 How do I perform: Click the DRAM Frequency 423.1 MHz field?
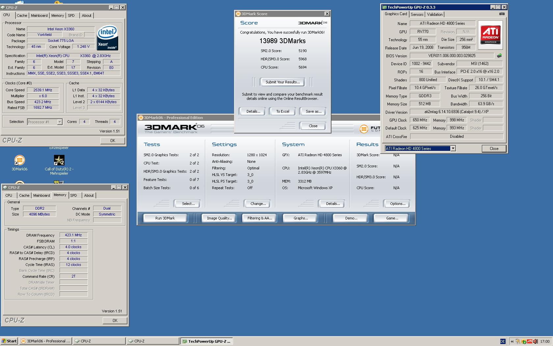click(73, 235)
